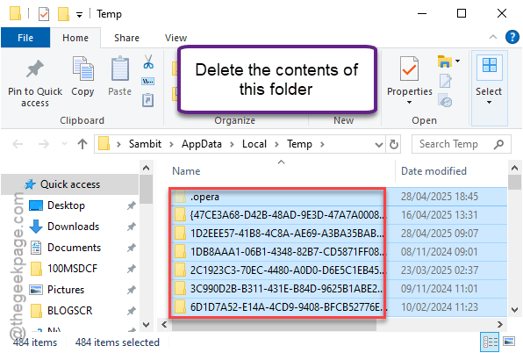523x353 pixels.
Task: Open the File menu
Action: (25, 38)
